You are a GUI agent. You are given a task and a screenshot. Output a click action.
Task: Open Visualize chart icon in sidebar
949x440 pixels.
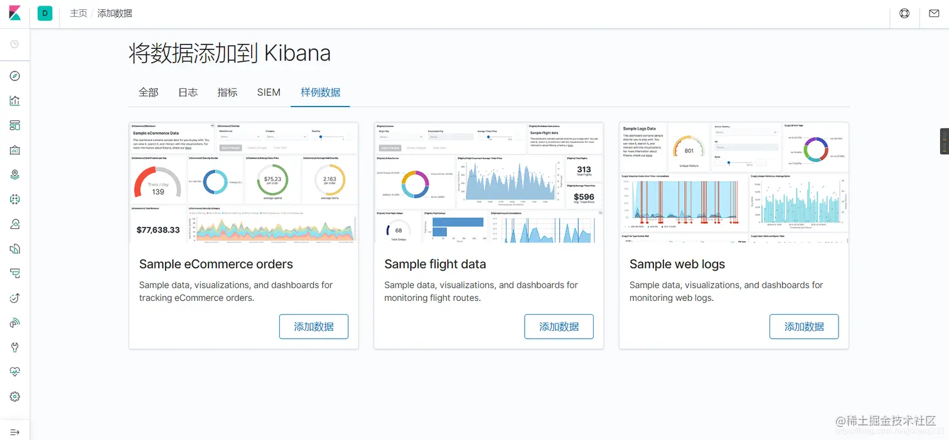[15, 100]
